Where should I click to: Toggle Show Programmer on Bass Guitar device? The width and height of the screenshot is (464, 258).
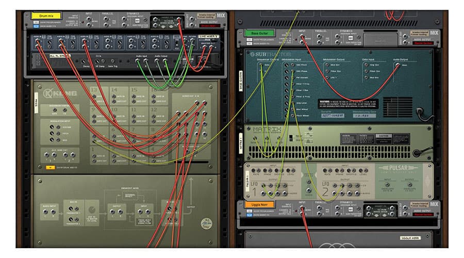[x=248, y=40]
